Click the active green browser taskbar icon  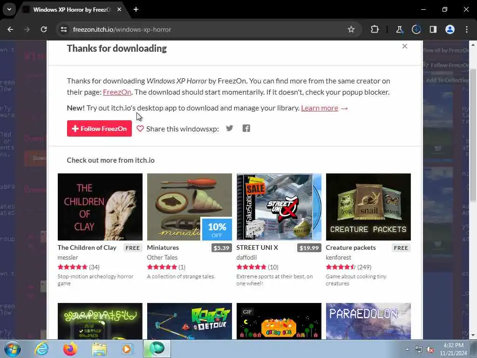(157, 349)
